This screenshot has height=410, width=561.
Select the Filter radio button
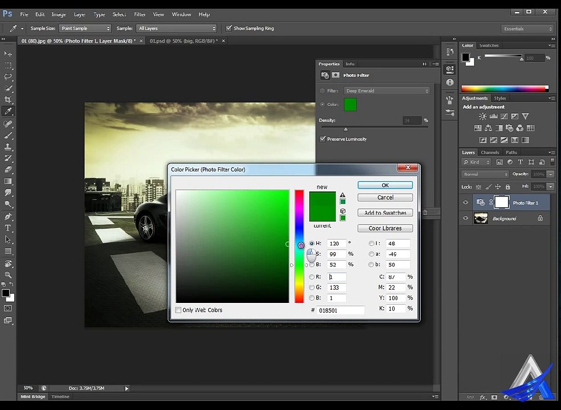coord(322,91)
